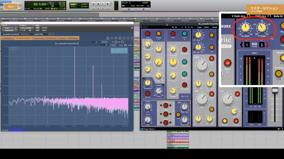Switch to the Oscilloscope tab
This screenshot has height=159, width=284.
(x=51, y=38)
